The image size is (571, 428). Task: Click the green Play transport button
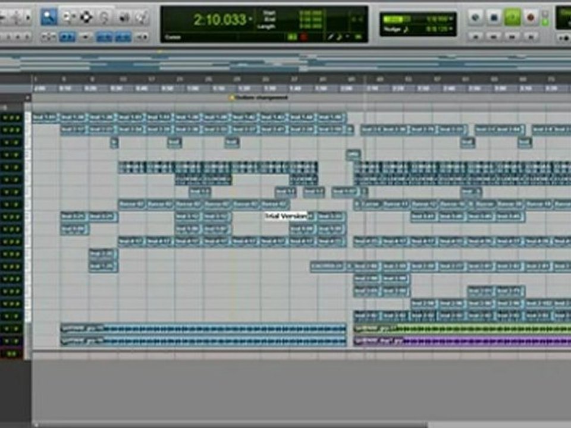[x=512, y=17]
